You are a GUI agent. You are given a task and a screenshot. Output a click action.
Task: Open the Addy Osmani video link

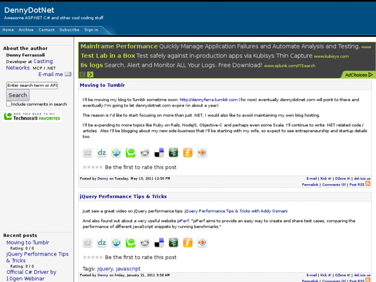coord(236,211)
